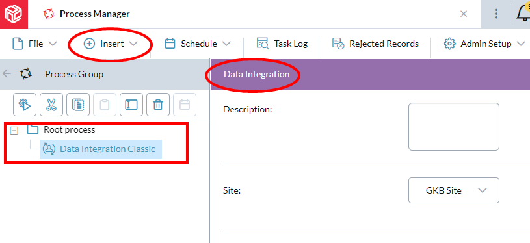The width and height of the screenshot is (530, 243).
Task: Open the Task Log
Action: (282, 44)
